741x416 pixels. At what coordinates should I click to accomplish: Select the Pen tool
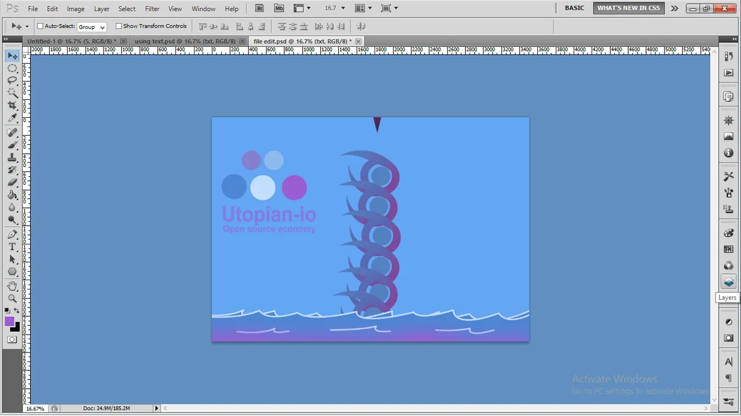pos(12,235)
